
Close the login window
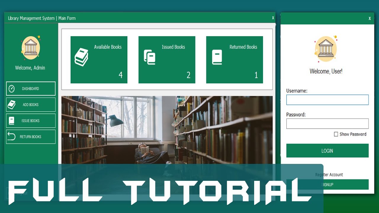point(370,18)
